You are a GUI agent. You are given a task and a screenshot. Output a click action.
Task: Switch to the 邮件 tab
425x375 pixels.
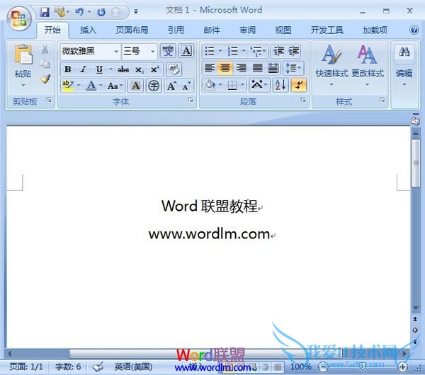211,30
